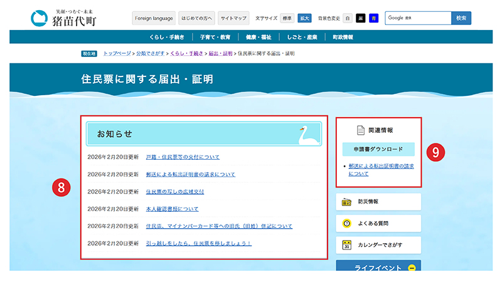502x282 pixels.
Task: Switch background color to black
Action: [361, 18]
